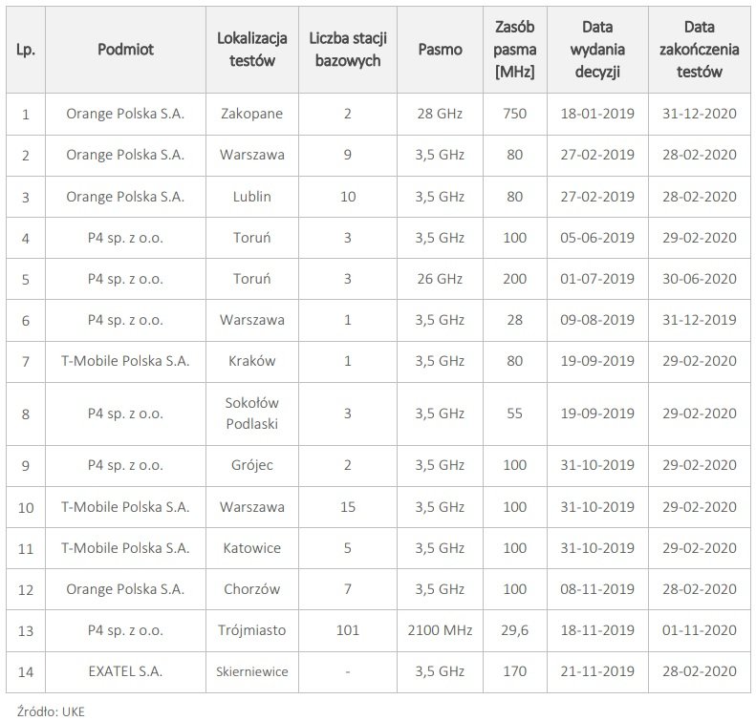Screen dimensions: 756x721
Task: Click the Pasmo column header
Action: point(440,50)
